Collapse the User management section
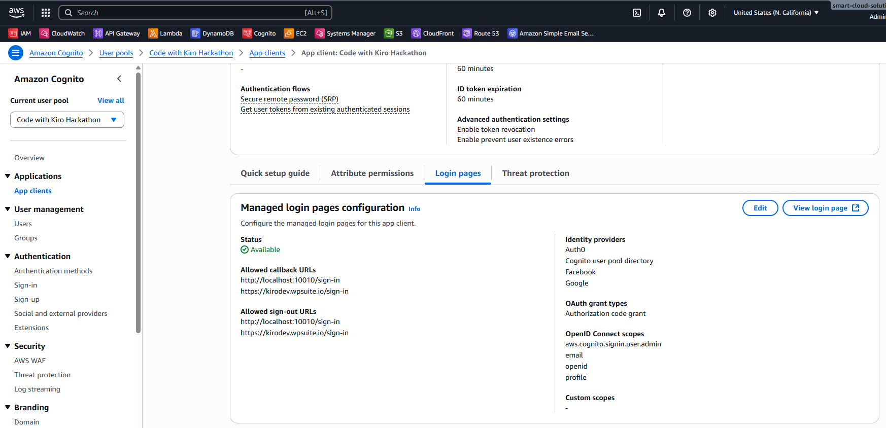The height and width of the screenshot is (428, 886). point(8,209)
